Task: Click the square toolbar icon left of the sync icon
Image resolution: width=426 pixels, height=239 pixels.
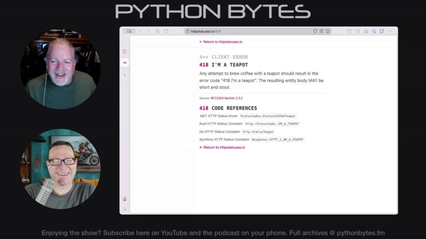Action: pyautogui.click(x=349, y=31)
